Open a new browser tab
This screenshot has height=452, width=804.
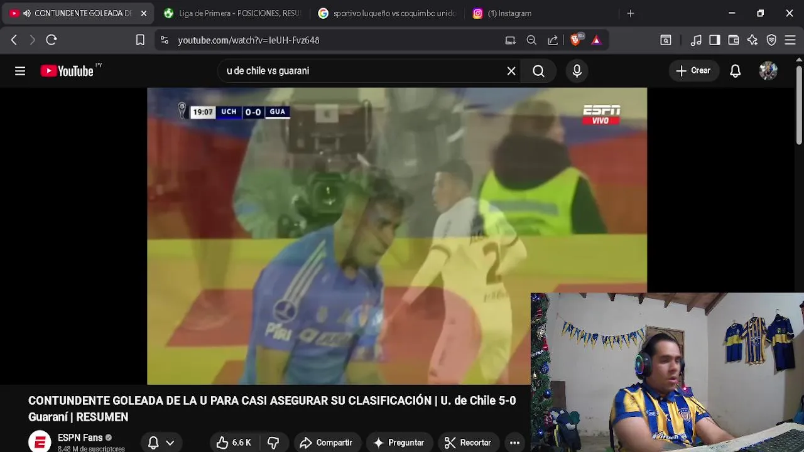631,13
